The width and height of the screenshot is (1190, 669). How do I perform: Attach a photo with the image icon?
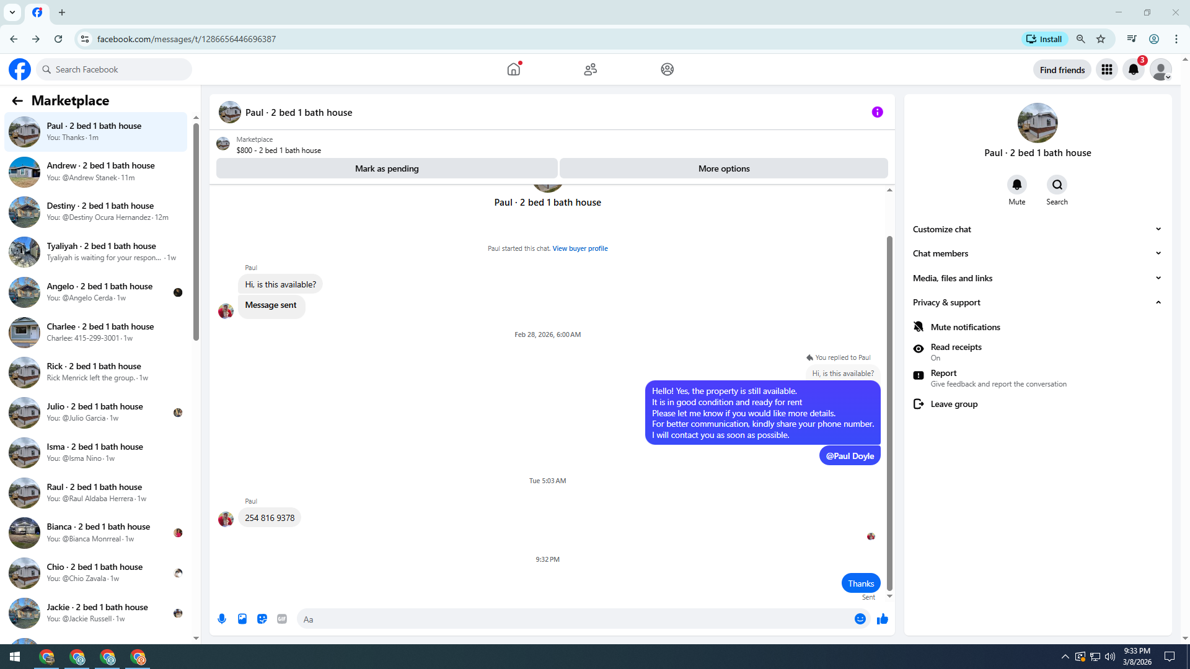[x=242, y=619]
